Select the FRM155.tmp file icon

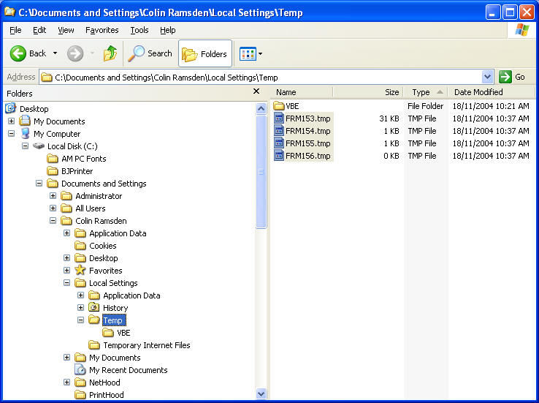pyautogui.click(x=279, y=143)
